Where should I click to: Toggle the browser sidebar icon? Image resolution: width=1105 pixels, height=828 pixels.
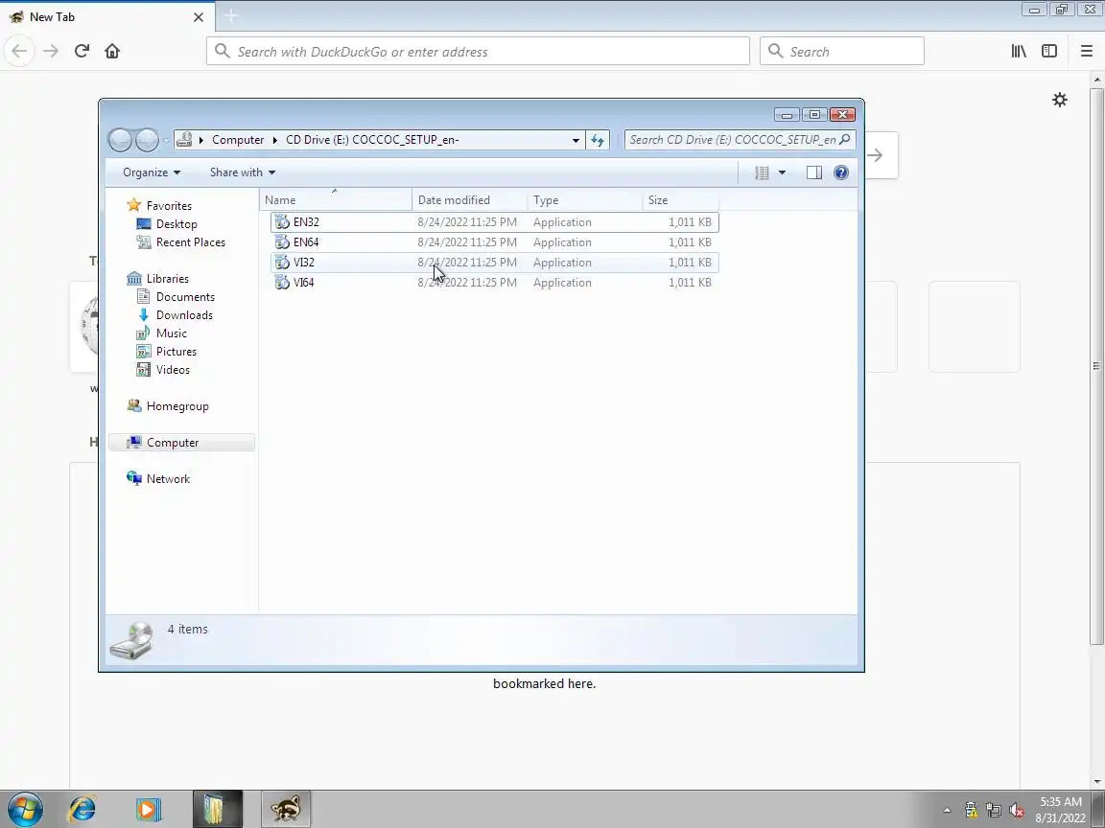pyautogui.click(x=1049, y=51)
